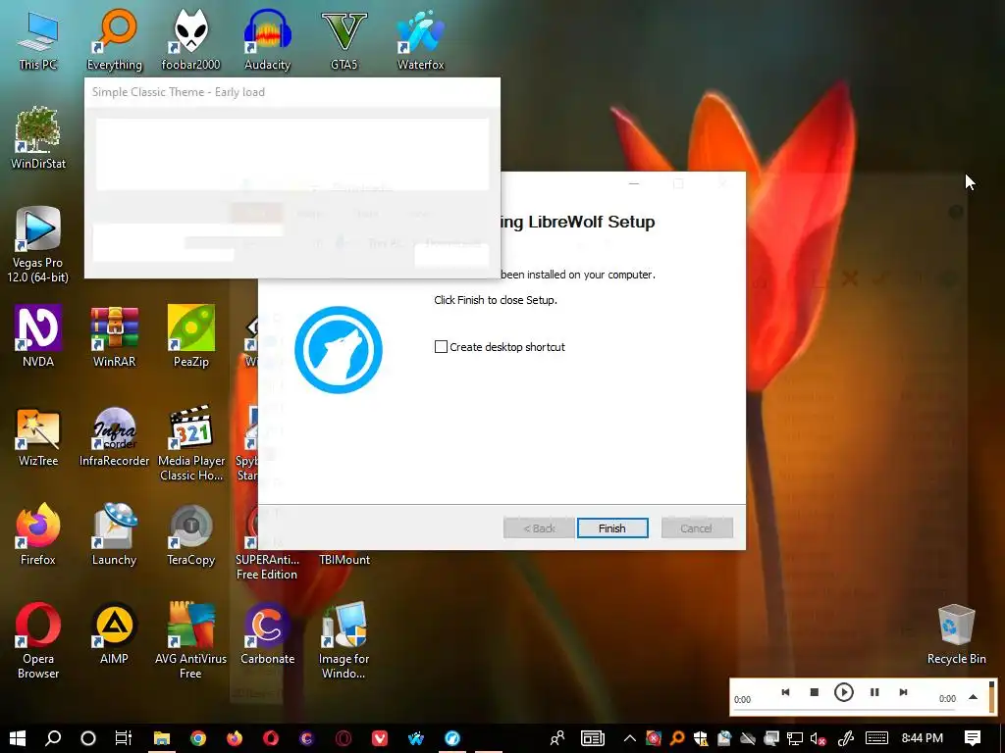Select the InfraRecorder desktop shortcut
Viewport: 1005px width, 753px height.
point(114,435)
